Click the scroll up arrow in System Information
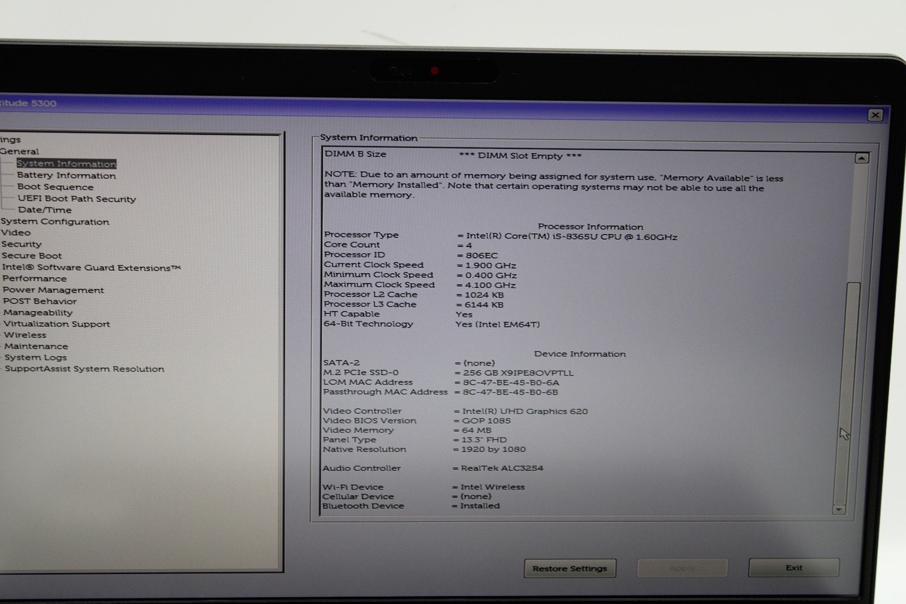Screen dimensions: 906x604 [x=861, y=158]
